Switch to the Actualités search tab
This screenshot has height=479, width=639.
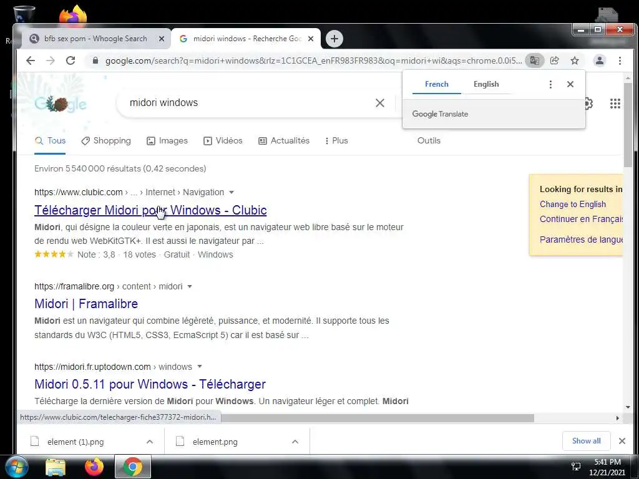284,141
